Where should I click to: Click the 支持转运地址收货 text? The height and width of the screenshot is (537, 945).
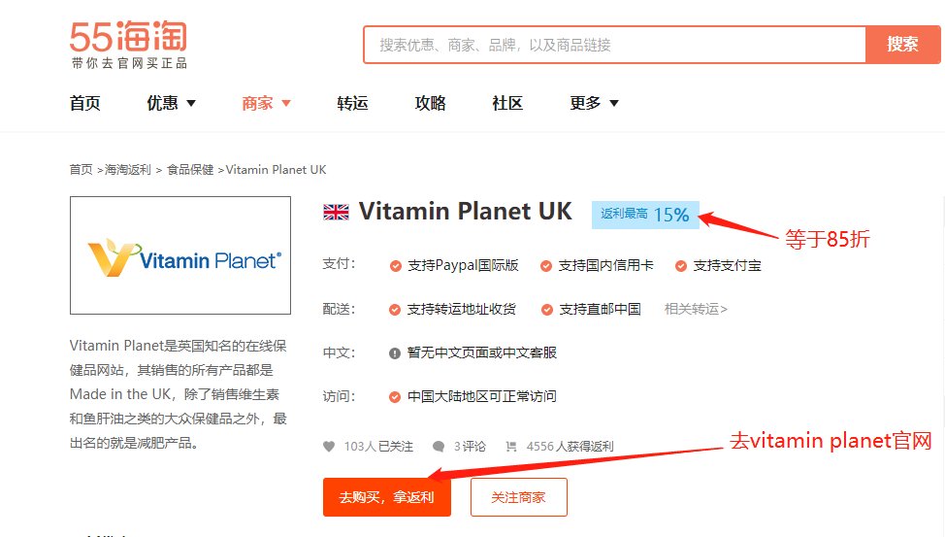coord(462,310)
